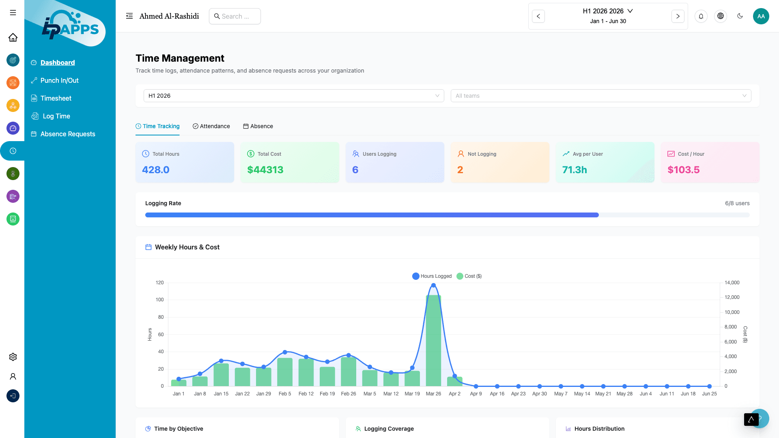Select the Punch In/Out sidebar item
This screenshot has height=438, width=779.
tap(59, 80)
